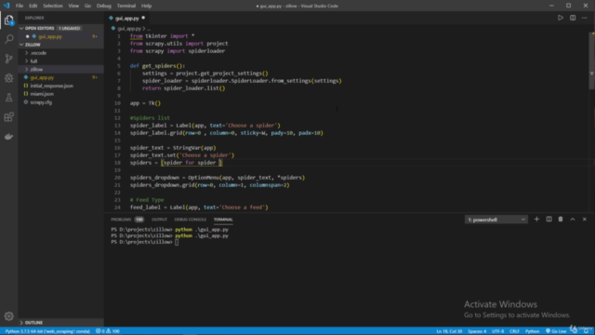The width and height of the screenshot is (595, 335).
Task: Click Go Live in status bar
Action: [556, 331]
